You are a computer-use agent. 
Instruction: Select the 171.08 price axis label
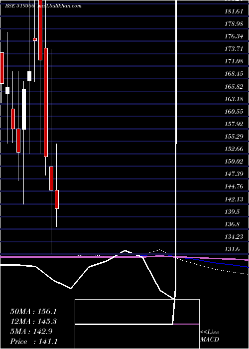234,61
